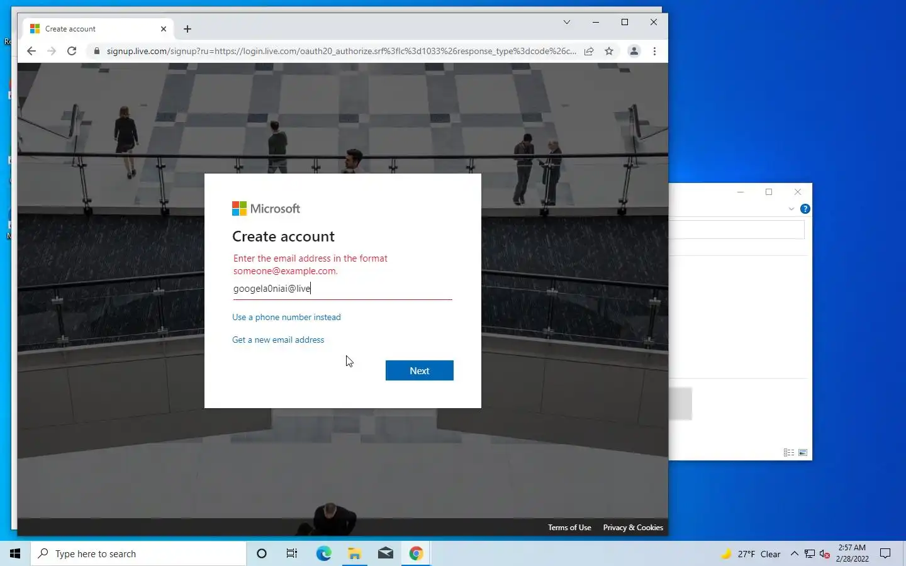The width and height of the screenshot is (906, 566).
Task: Click the email address input field
Action: 342,289
